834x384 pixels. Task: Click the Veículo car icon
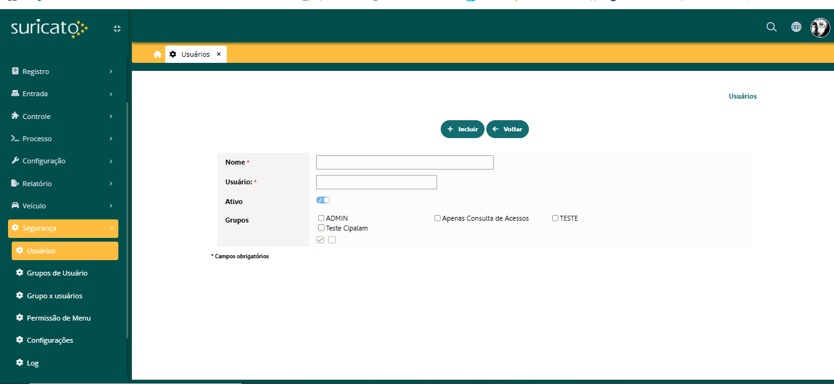pos(15,205)
